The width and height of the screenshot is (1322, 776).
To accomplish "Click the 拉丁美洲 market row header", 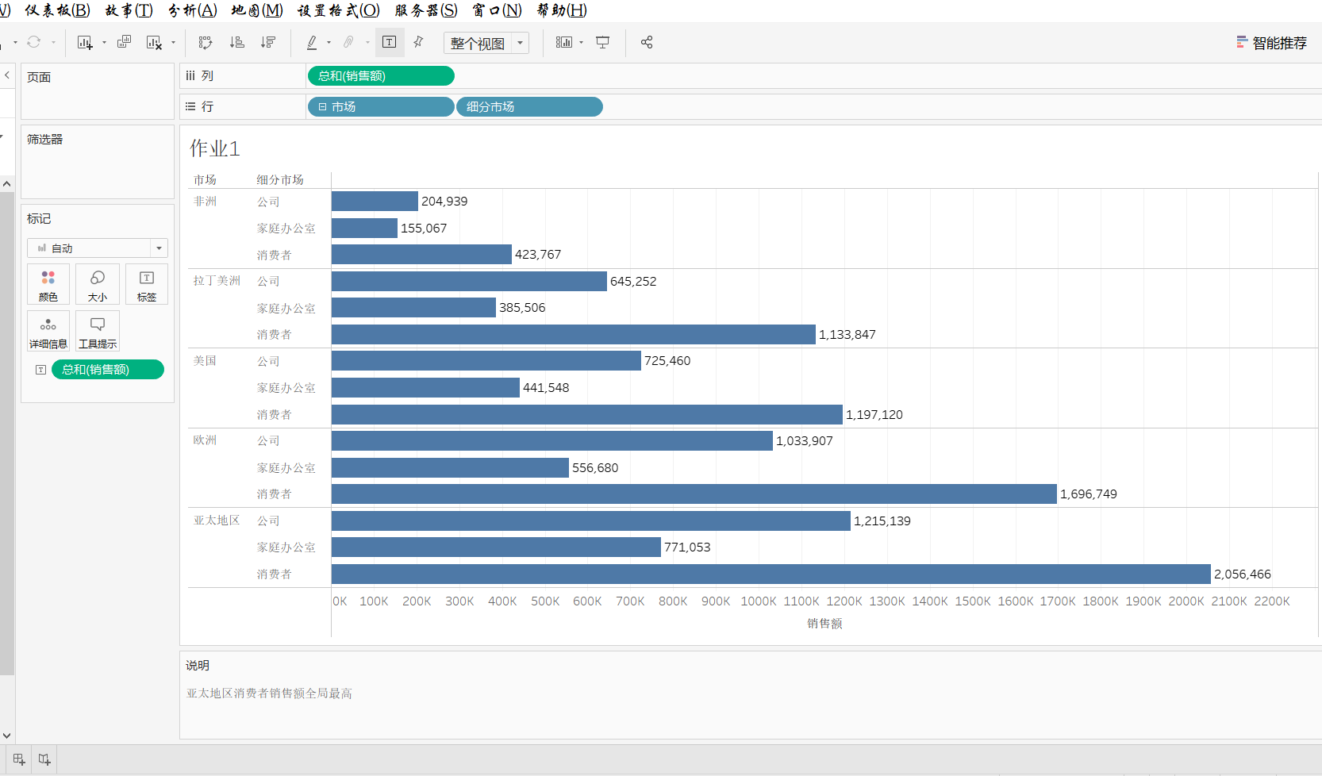I will pos(217,281).
